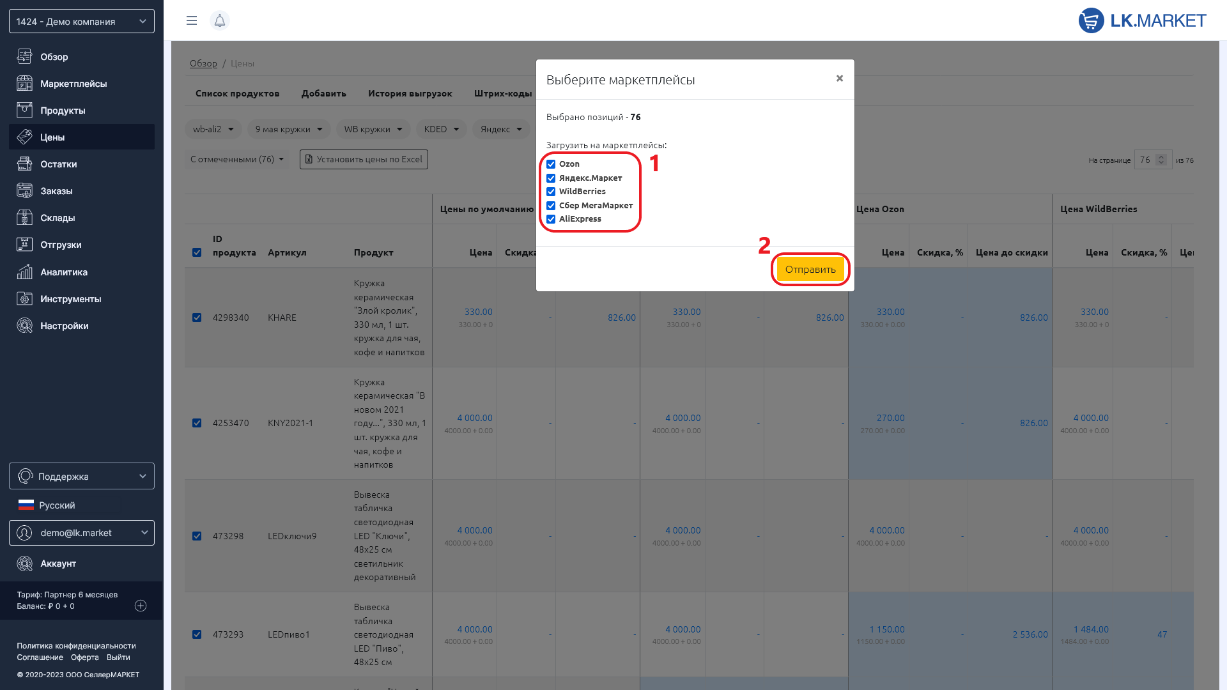Open the Соглашение link

point(40,657)
